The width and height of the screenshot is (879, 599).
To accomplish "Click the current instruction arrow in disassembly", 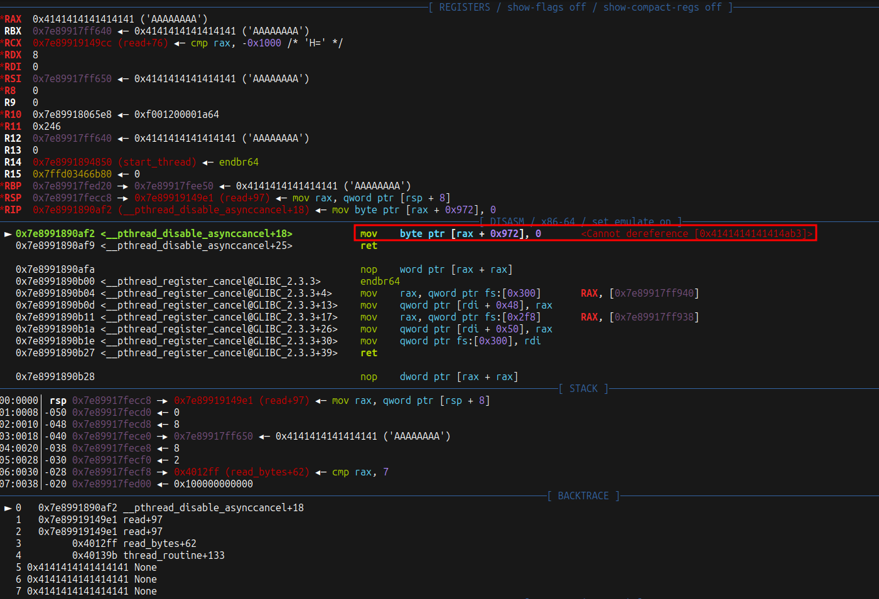I will (8, 234).
